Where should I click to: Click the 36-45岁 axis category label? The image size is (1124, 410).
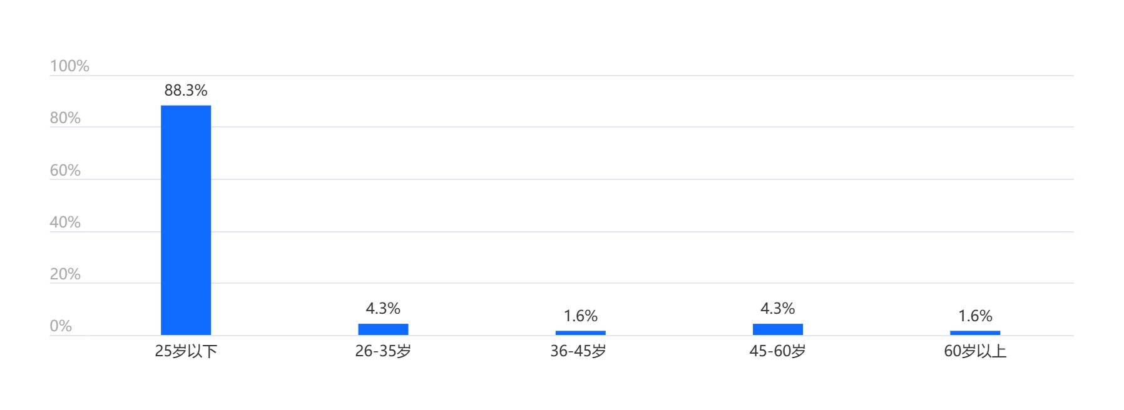[578, 351]
